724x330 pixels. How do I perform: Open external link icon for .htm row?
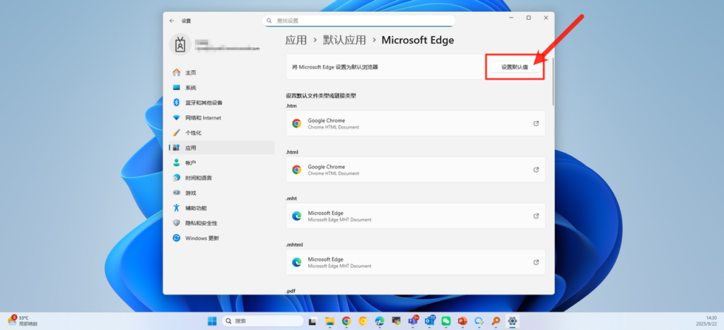(x=536, y=124)
